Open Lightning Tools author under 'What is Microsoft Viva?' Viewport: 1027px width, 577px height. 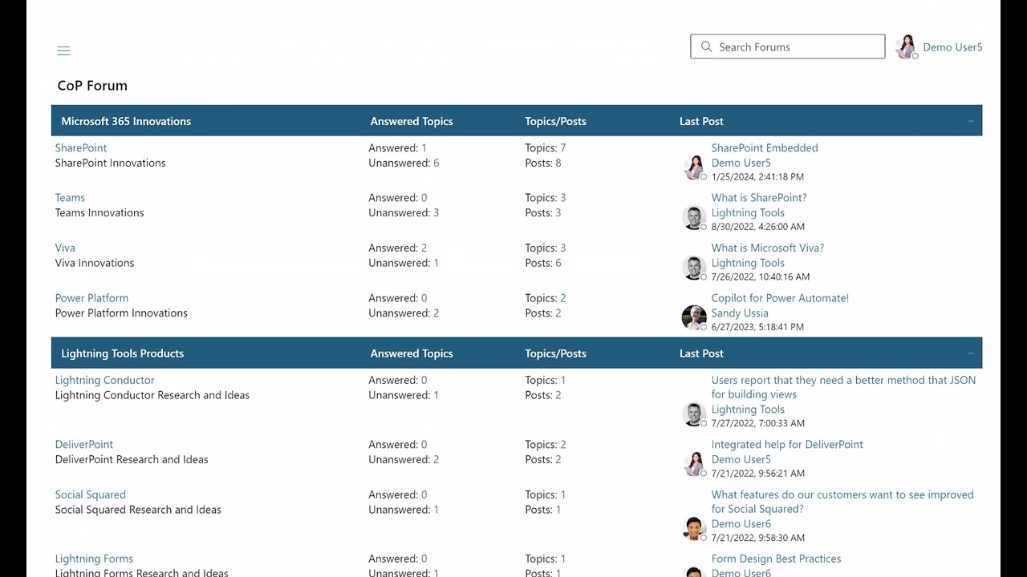pos(748,263)
